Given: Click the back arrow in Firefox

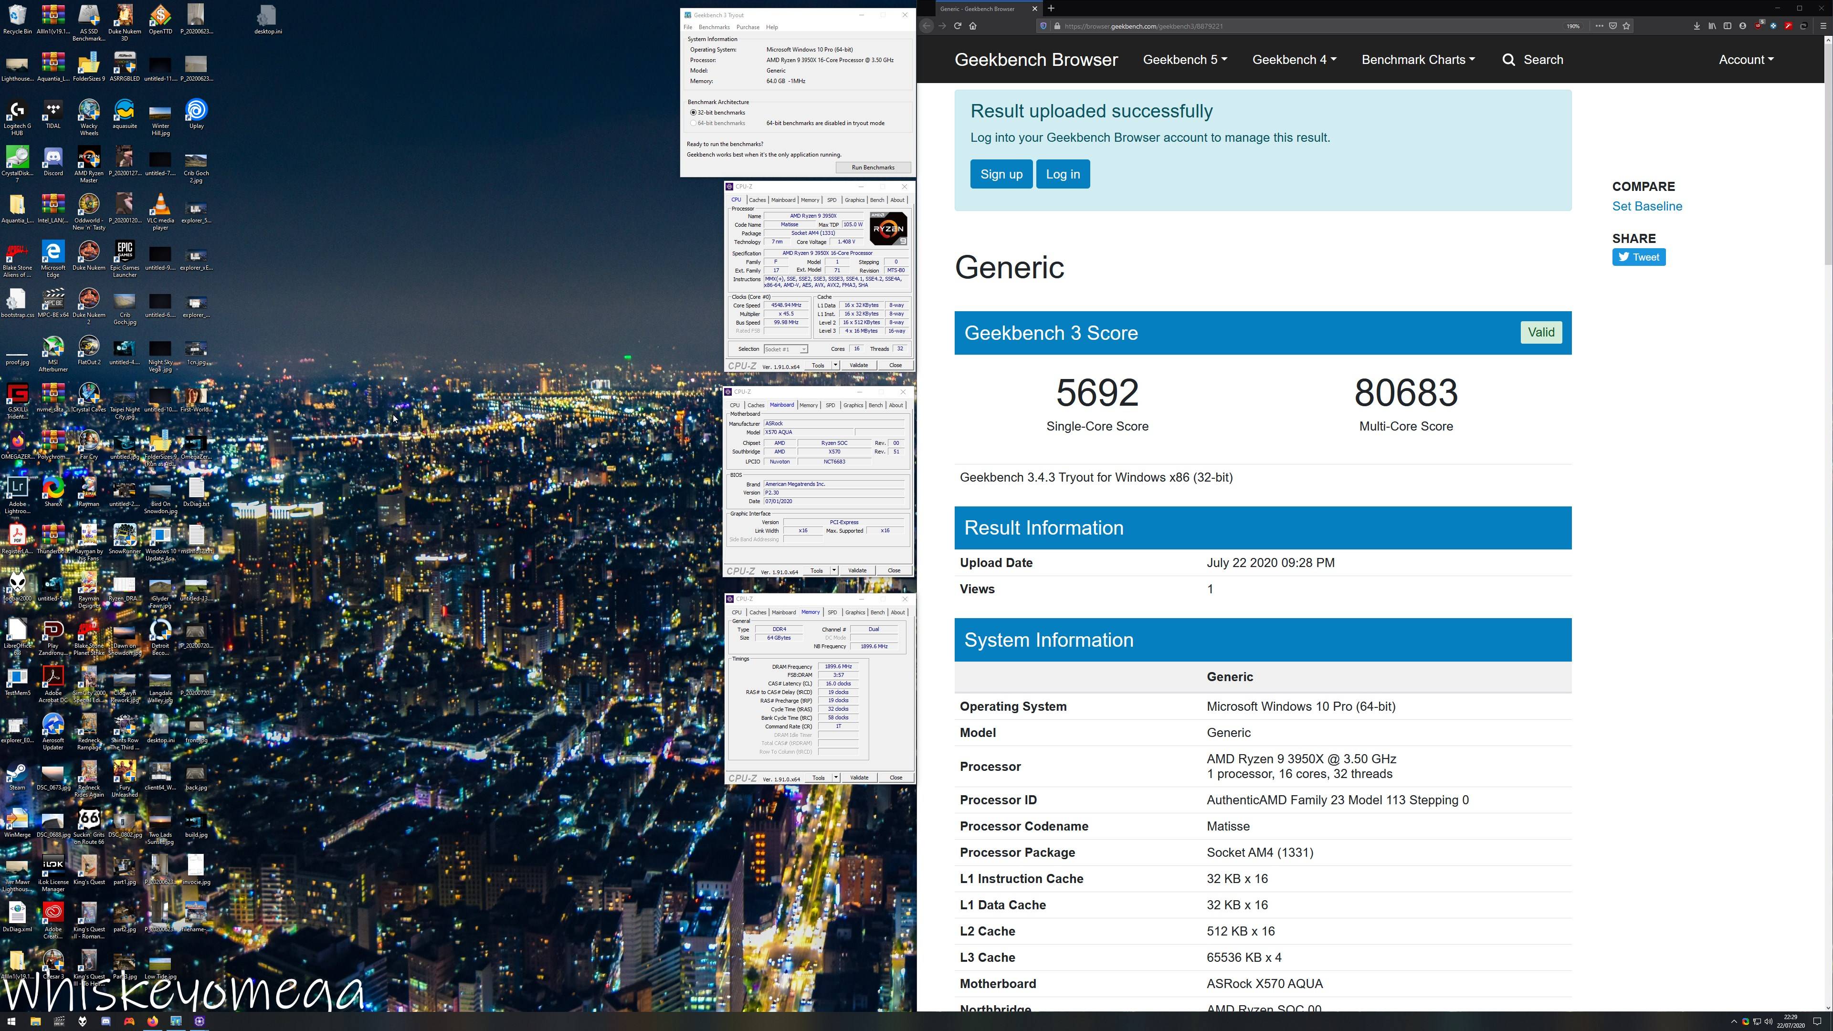Looking at the screenshot, I should [x=927, y=26].
